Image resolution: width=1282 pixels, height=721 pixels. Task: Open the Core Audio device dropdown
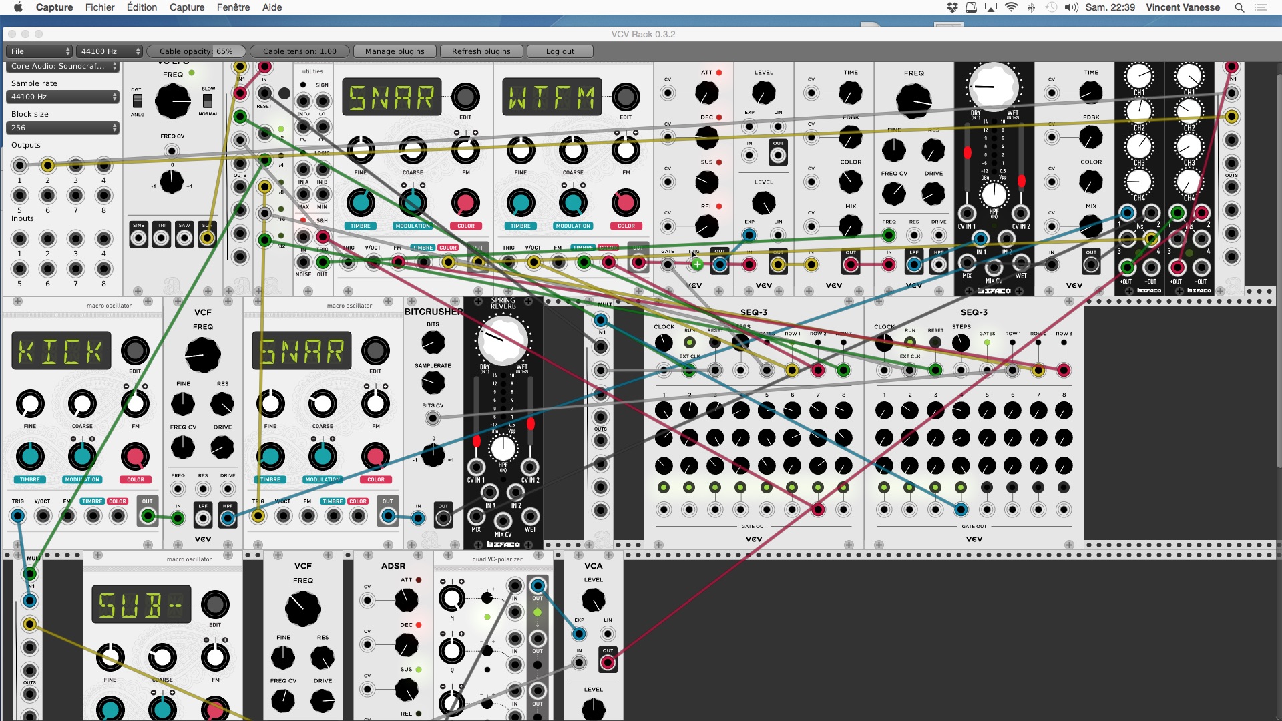[x=63, y=66]
